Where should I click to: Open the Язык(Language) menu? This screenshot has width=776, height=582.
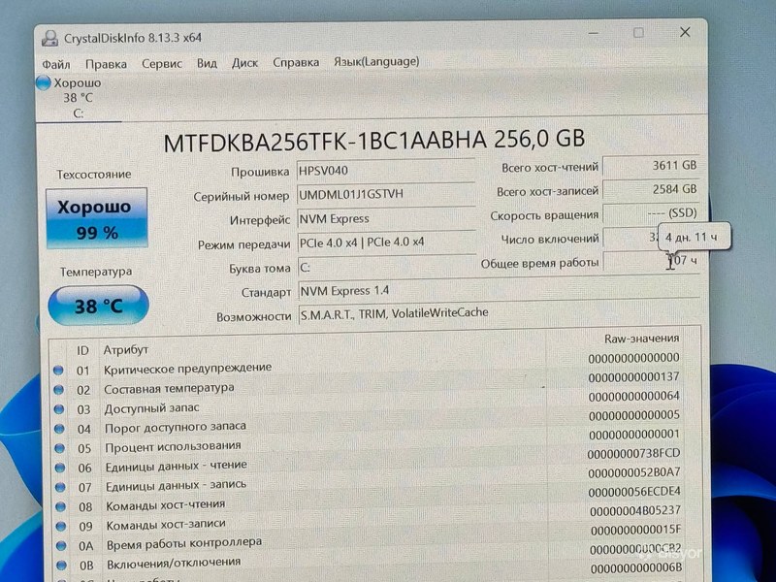[376, 61]
